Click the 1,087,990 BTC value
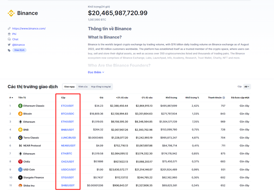 (97, 20)
